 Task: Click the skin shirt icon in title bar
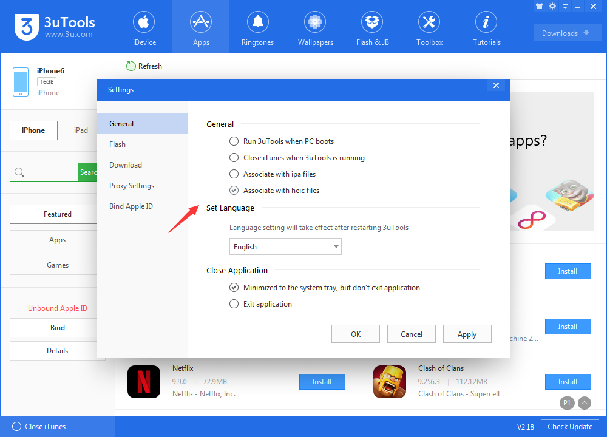click(x=540, y=6)
